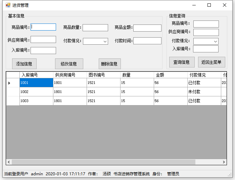Minimize the 进货管理 window
This screenshot has height=180, width=235.
194,5
